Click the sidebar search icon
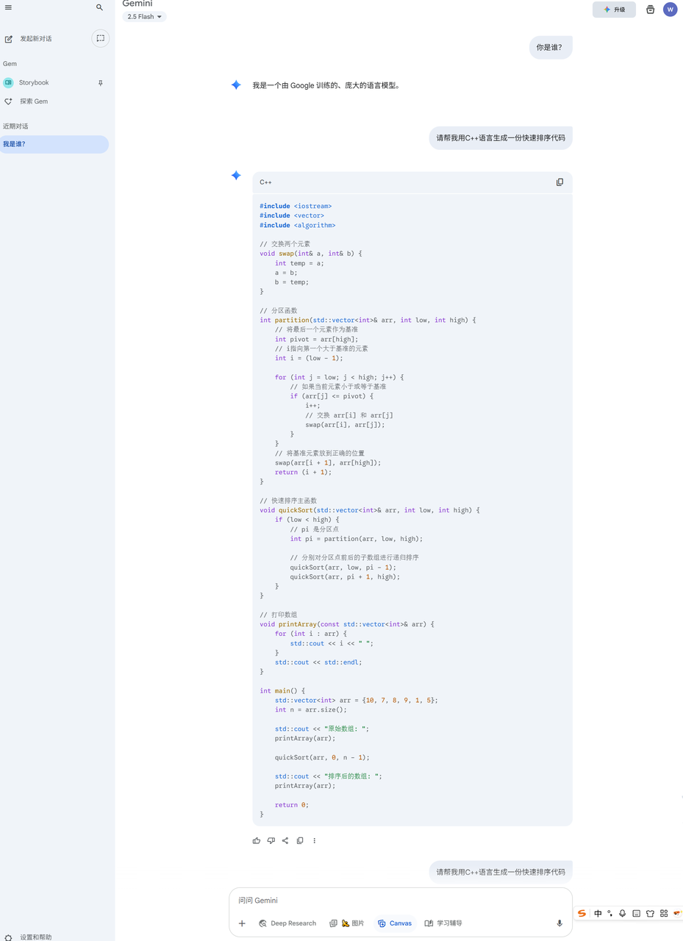The image size is (683, 941). pos(99,7)
